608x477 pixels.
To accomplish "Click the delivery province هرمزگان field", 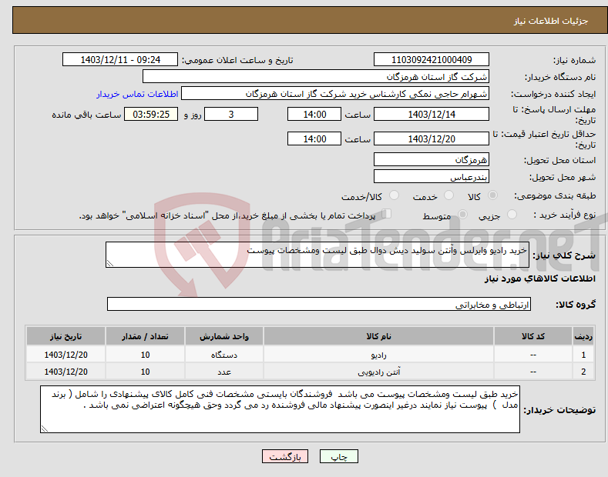I will 432,159.
